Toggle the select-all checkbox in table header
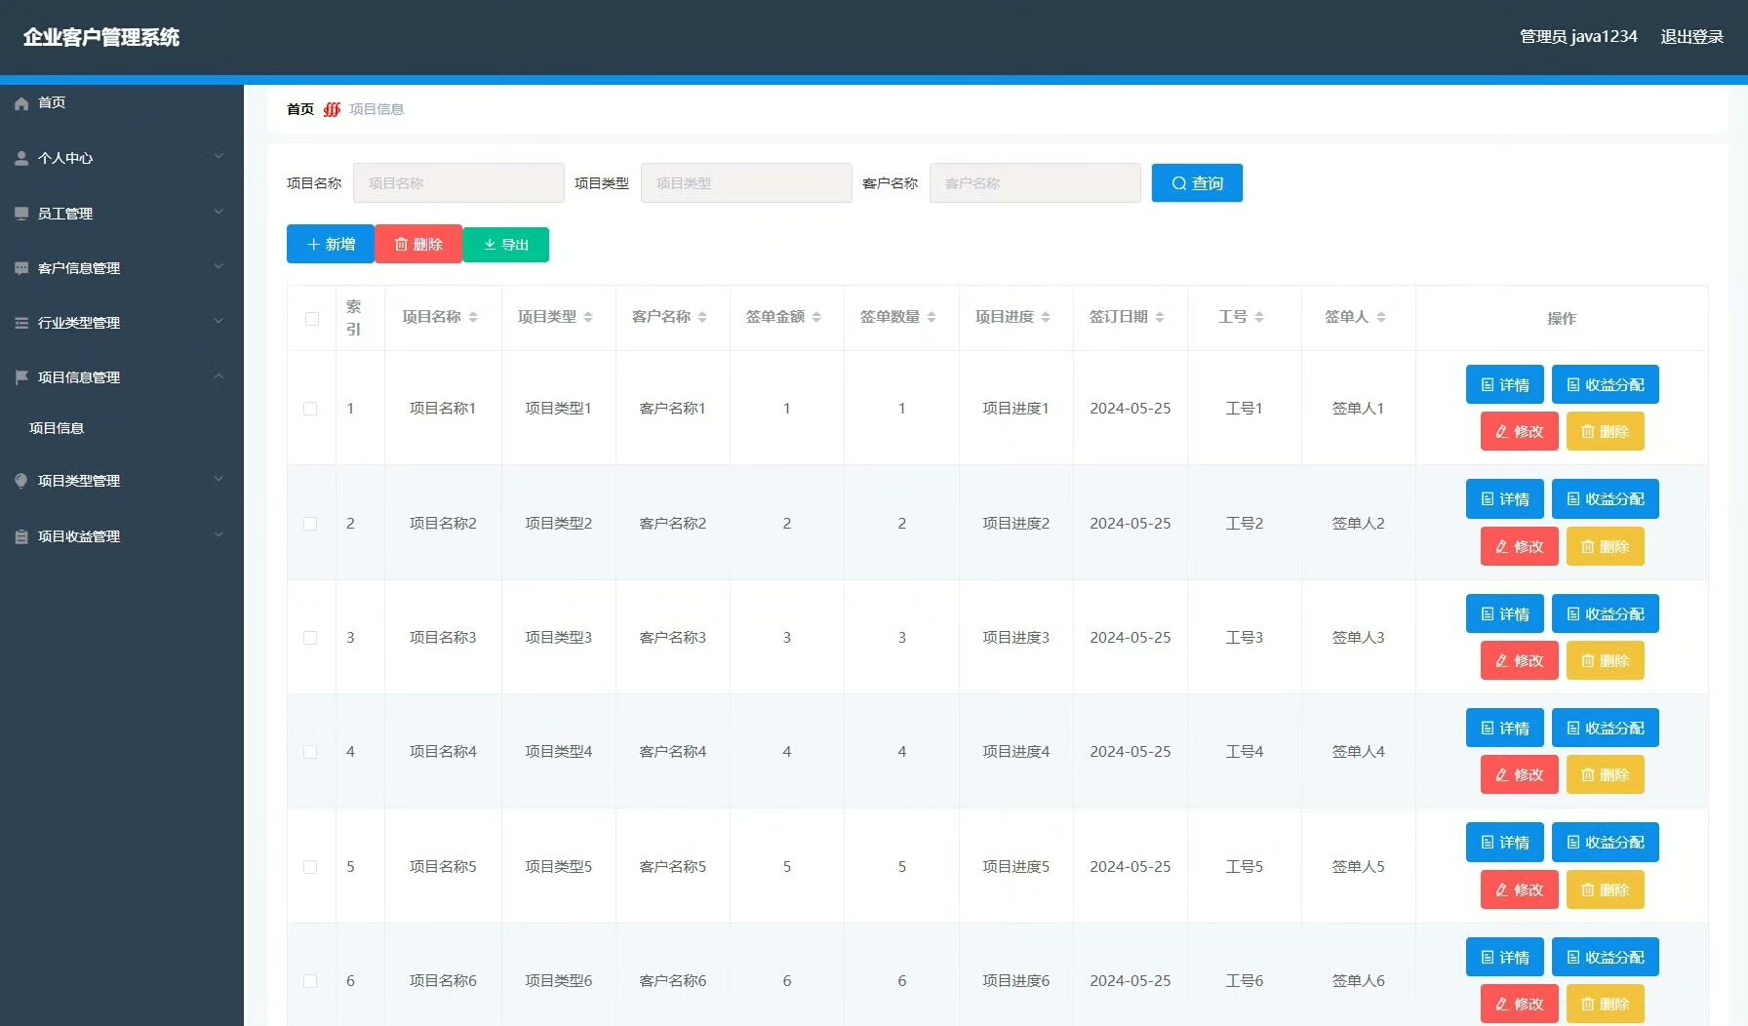The image size is (1748, 1026). (312, 319)
